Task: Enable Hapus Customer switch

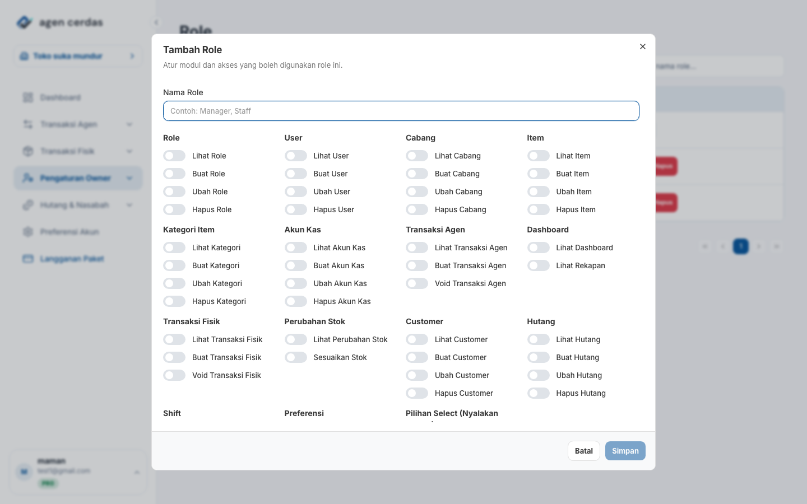Action: [x=417, y=393]
